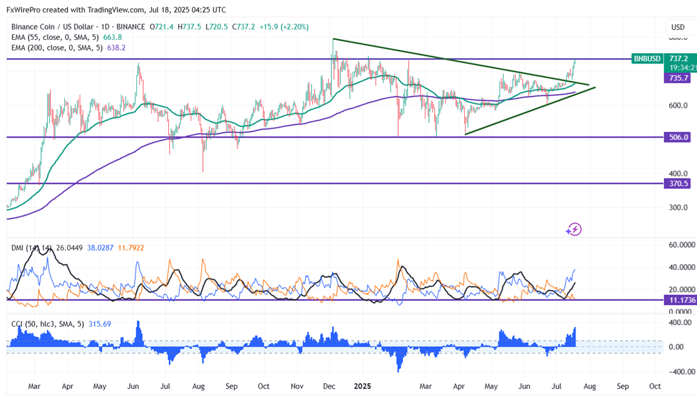Click the 663.8 EMA value

coord(113,37)
